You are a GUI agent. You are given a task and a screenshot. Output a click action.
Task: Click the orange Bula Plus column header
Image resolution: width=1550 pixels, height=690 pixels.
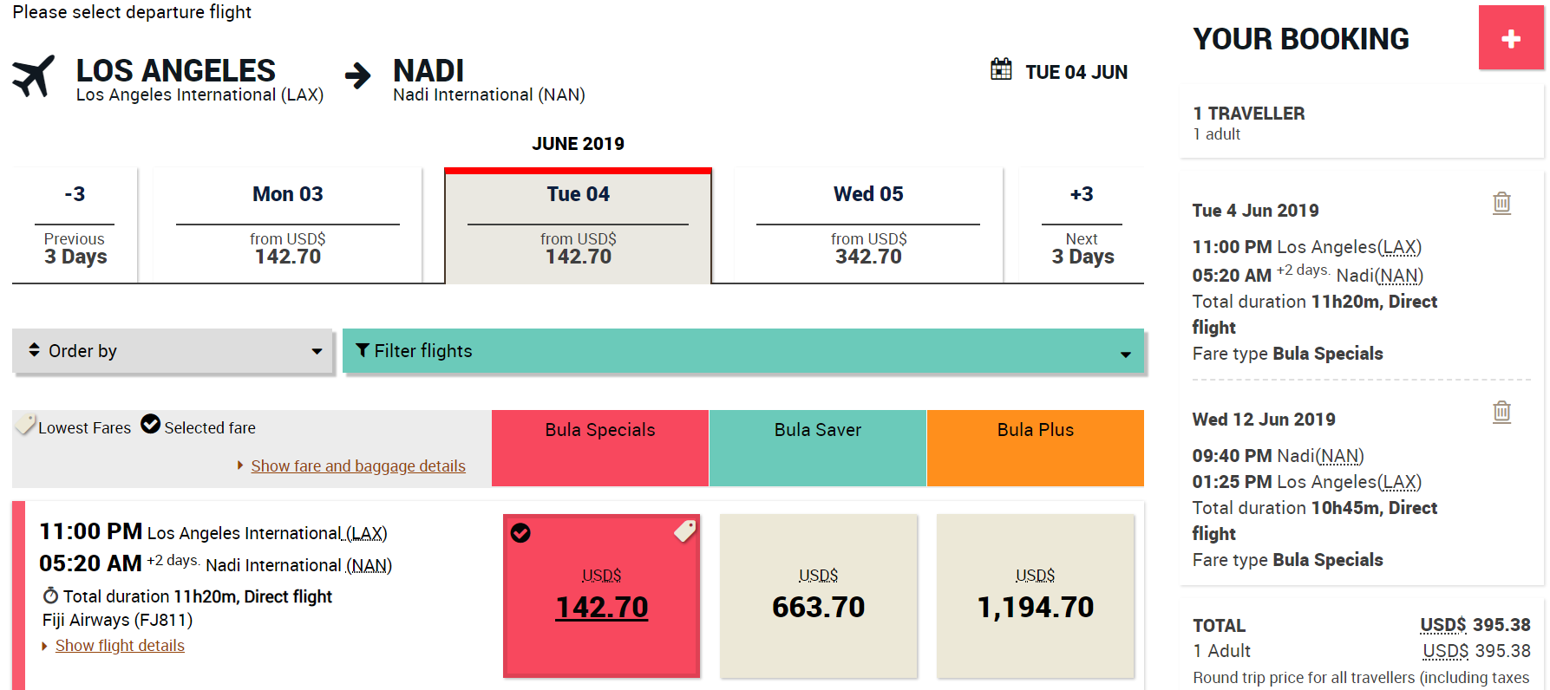coord(1035,447)
